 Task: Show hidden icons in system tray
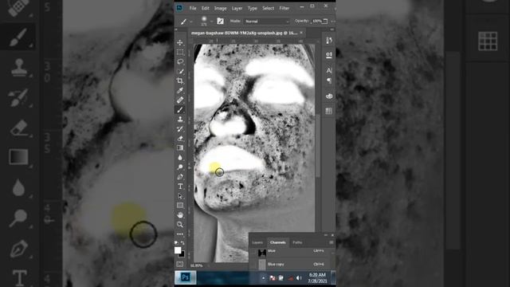point(264,278)
